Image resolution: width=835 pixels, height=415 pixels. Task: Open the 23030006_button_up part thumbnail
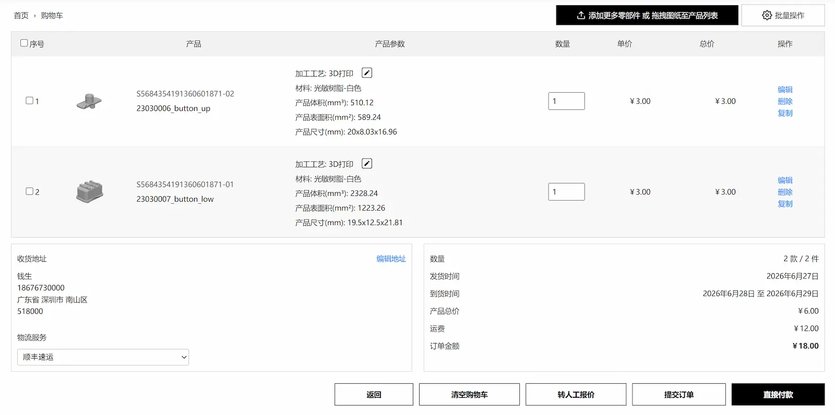coord(89,101)
